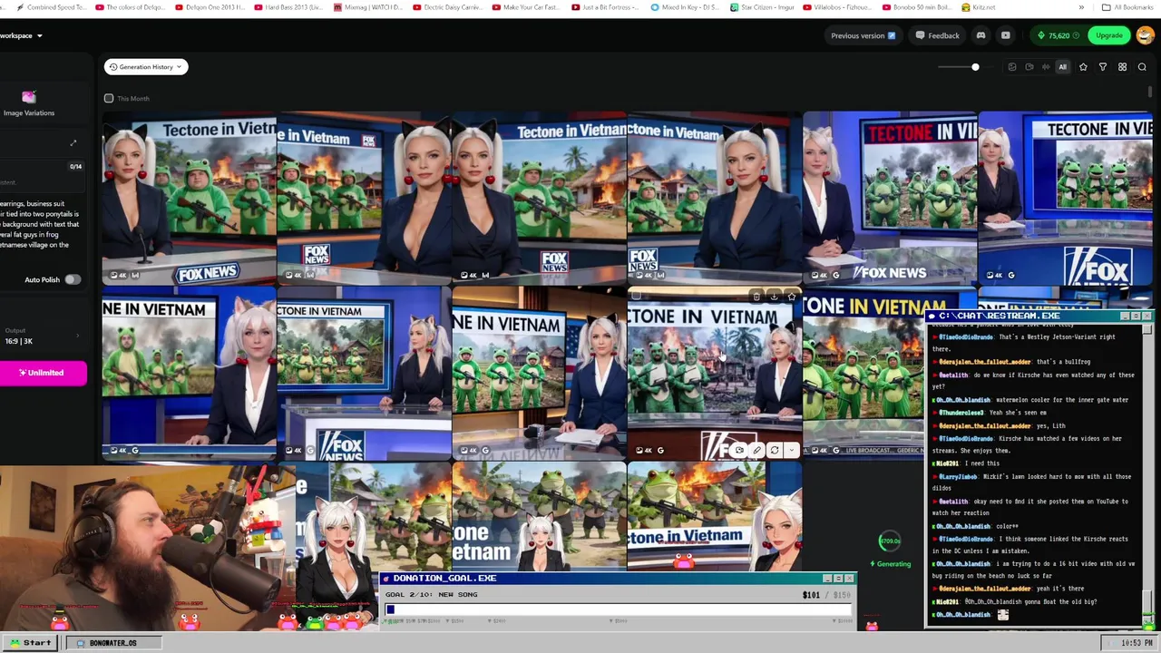
Task: Open the YouTube icon in the header
Action: (1005, 35)
